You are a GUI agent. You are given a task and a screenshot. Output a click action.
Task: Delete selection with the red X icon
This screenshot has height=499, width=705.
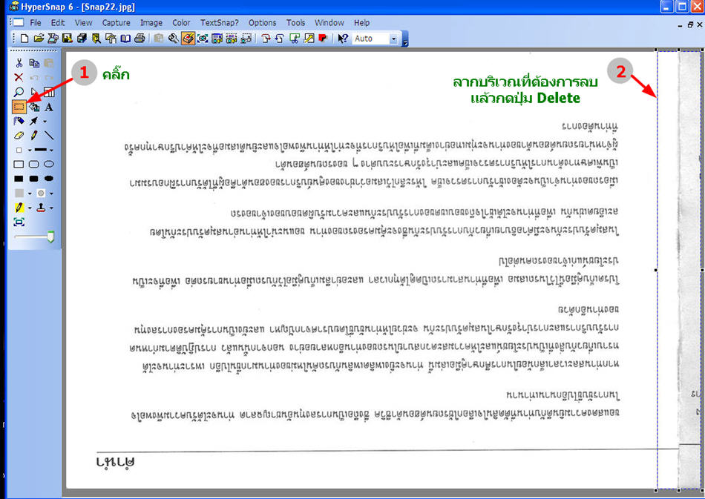(x=19, y=78)
